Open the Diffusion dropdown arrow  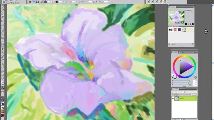coord(94,2)
